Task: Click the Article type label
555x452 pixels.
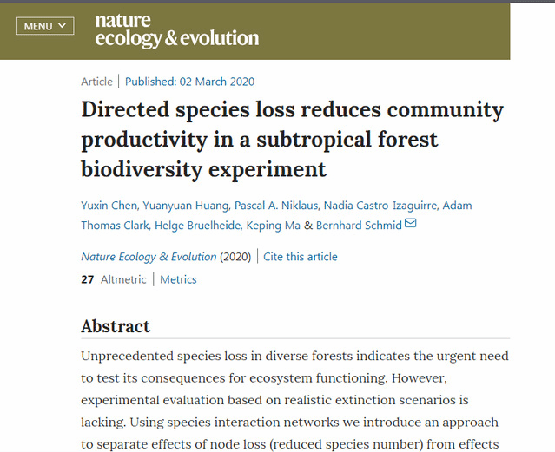Action: pyautogui.click(x=96, y=82)
